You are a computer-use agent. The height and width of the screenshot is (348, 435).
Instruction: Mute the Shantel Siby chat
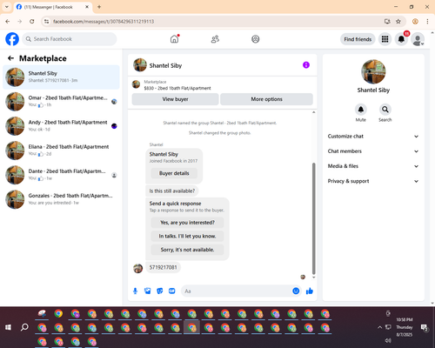(x=361, y=110)
